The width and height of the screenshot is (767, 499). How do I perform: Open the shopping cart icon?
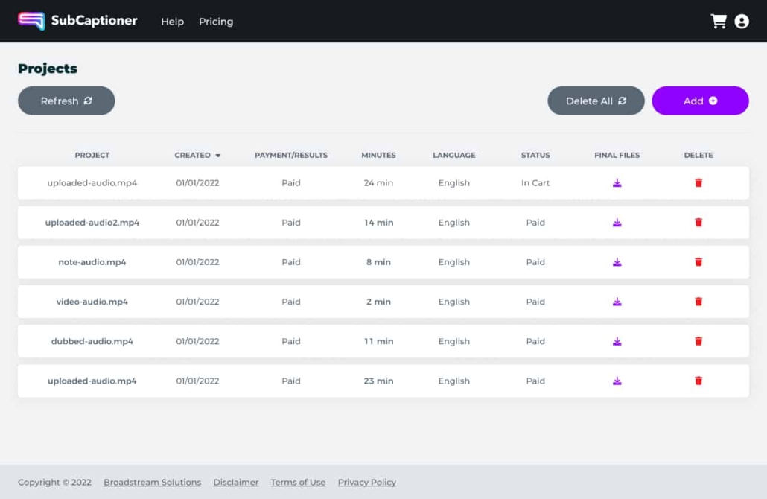[719, 22]
